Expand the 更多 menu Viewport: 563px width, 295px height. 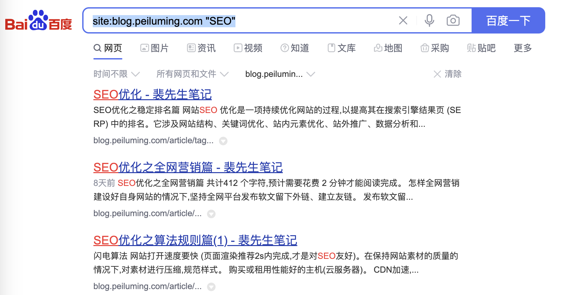(523, 48)
